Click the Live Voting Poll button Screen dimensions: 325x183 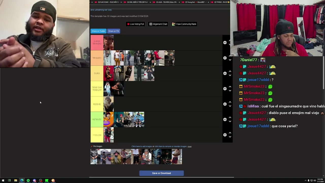point(135,24)
